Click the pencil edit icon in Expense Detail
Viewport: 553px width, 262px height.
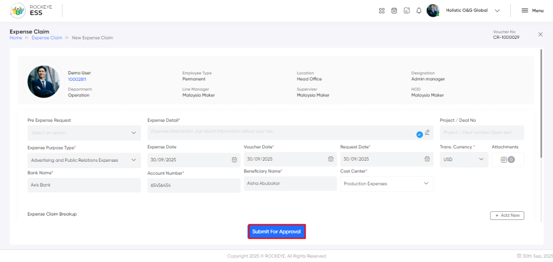click(427, 132)
